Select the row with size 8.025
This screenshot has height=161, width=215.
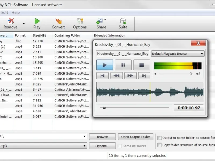[46, 84]
